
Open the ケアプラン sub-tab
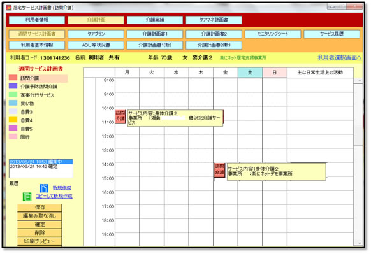(96, 34)
